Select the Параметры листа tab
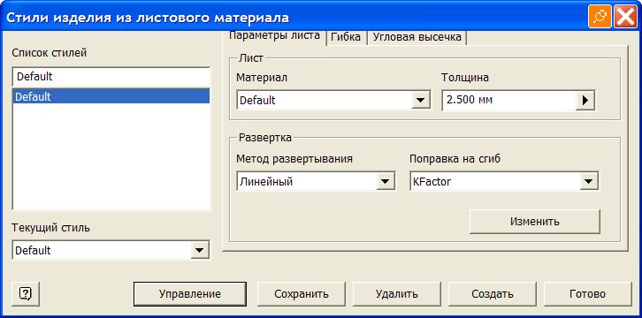The image size is (642, 318). tap(274, 35)
